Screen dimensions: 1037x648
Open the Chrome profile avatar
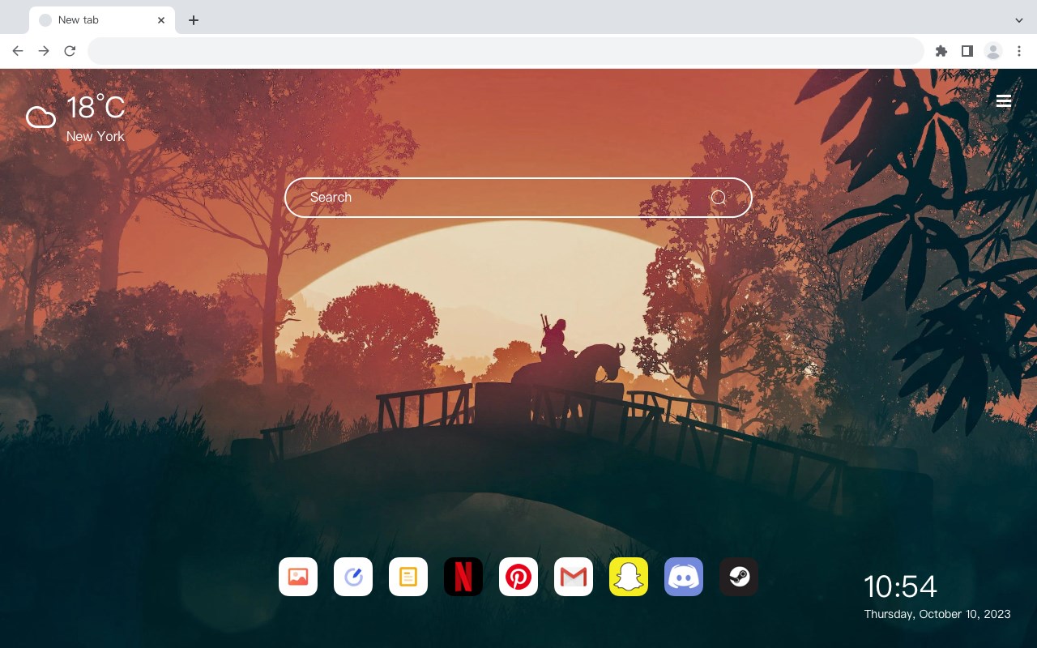pyautogui.click(x=993, y=51)
